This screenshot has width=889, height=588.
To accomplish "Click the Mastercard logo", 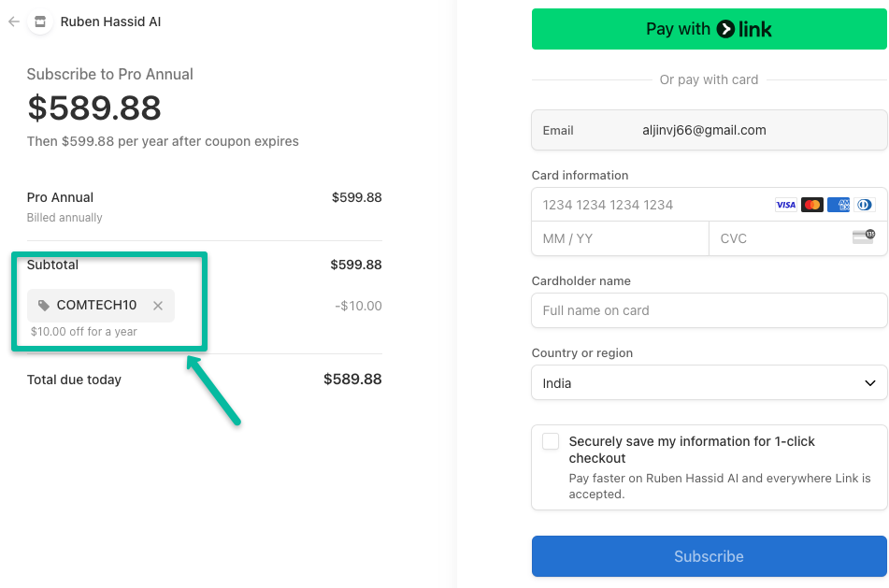I will click(x=811, y=205).
